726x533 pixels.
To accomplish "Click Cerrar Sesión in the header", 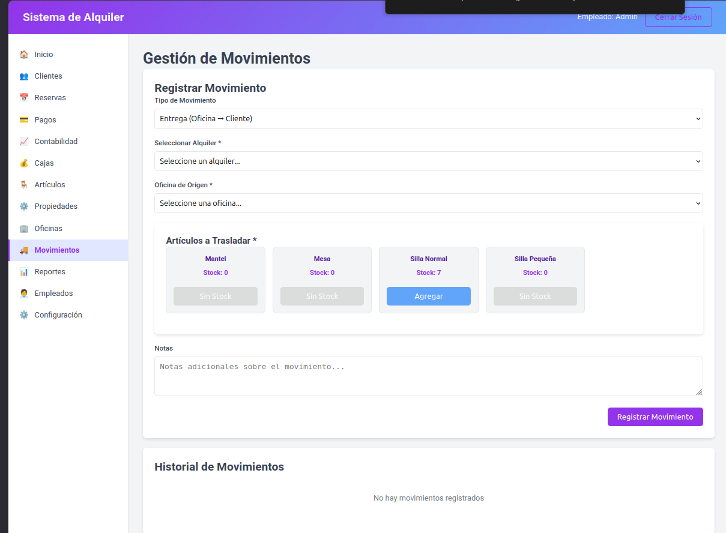I will 679,17.
